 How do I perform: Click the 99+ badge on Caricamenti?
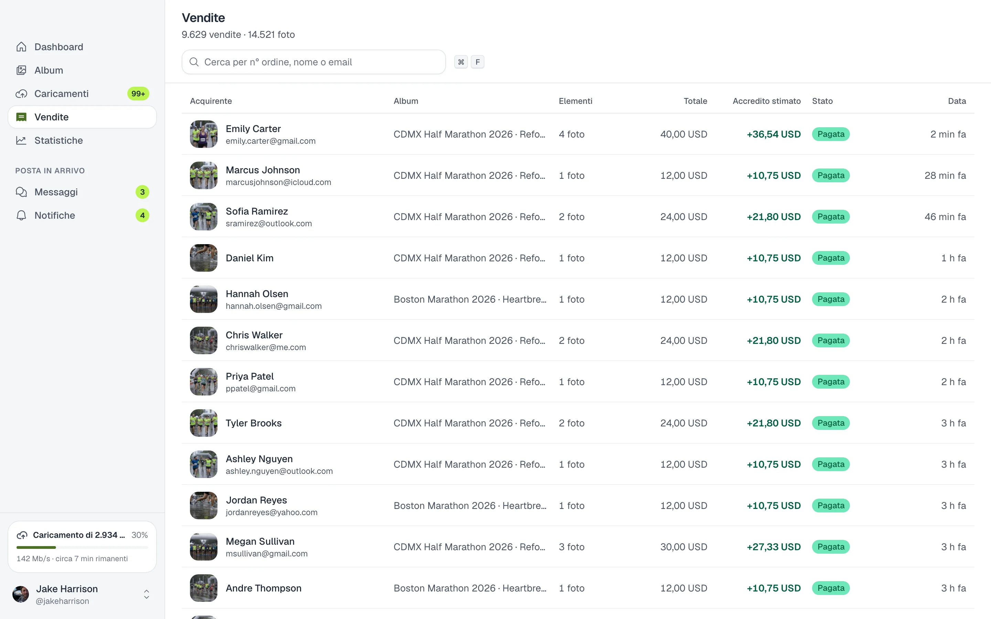click(x=138, y=94)
